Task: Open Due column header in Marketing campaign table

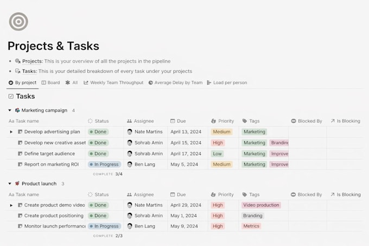Action: click(178, 121)
